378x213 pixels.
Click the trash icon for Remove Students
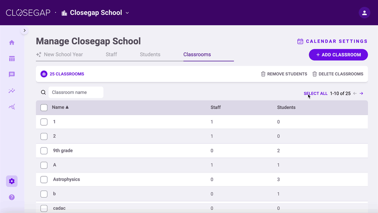pyautogui.click(x=263, y=74)
